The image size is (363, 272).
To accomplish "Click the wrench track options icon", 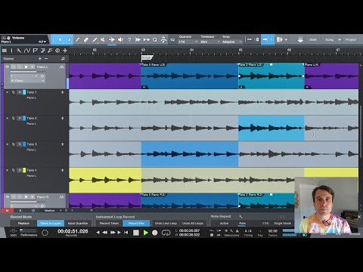I will point(19,51).
